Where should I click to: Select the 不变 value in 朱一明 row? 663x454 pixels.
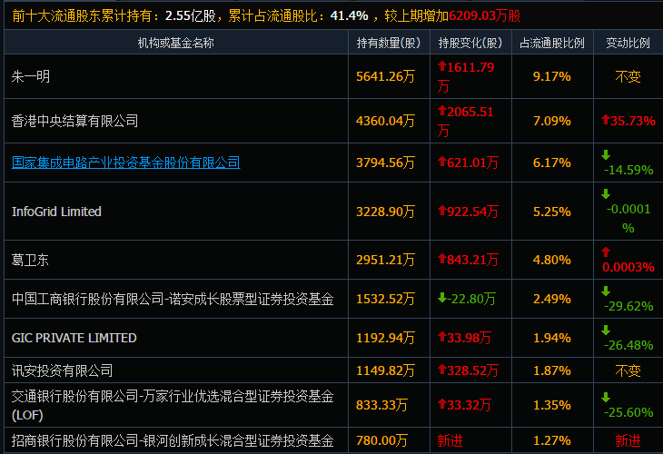point(628,76)
